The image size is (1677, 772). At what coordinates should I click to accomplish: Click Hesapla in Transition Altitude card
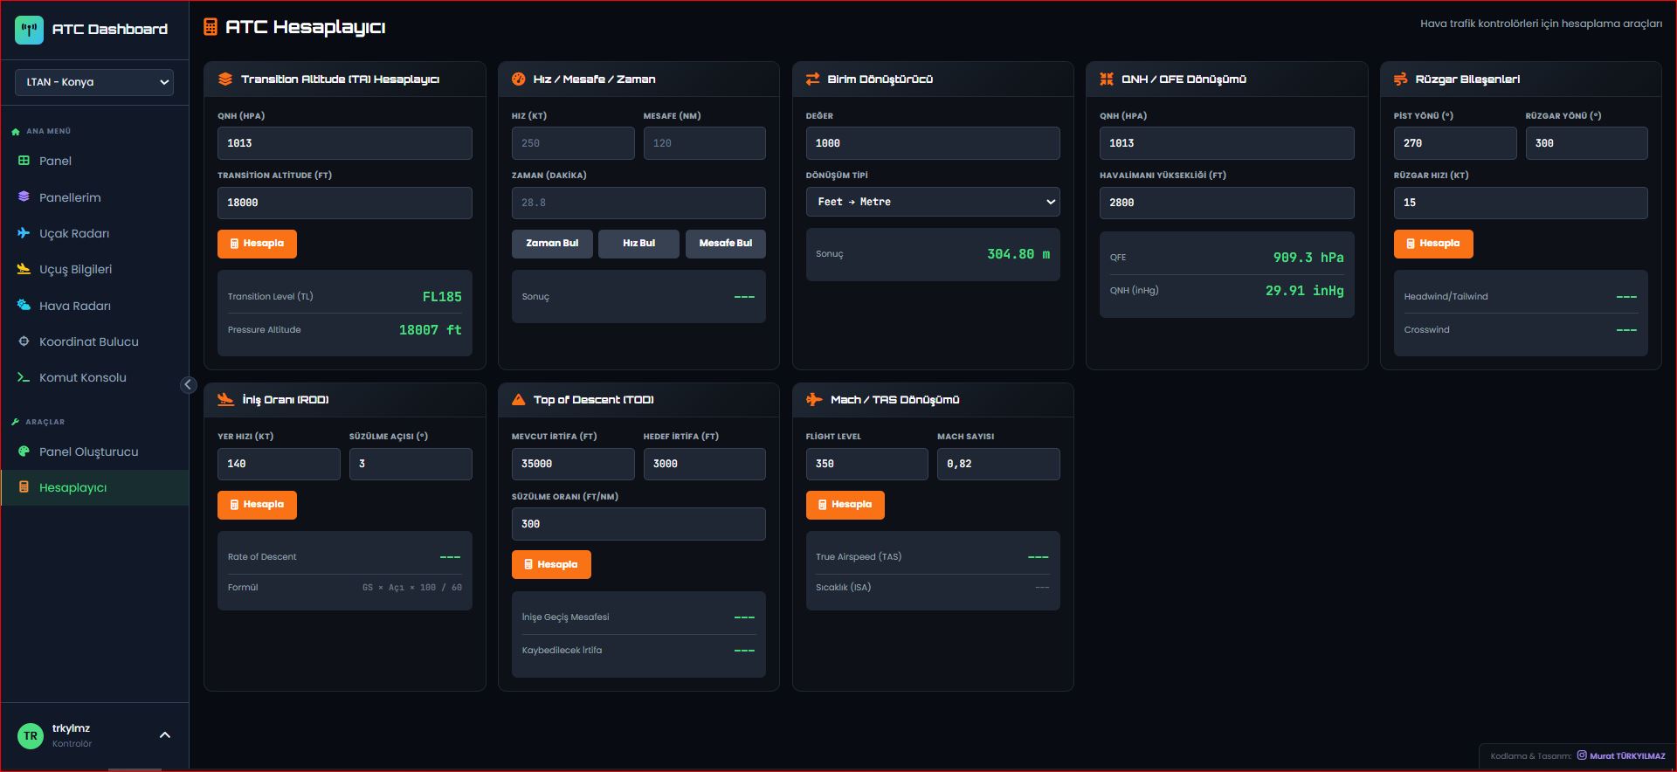pos(257,244)
